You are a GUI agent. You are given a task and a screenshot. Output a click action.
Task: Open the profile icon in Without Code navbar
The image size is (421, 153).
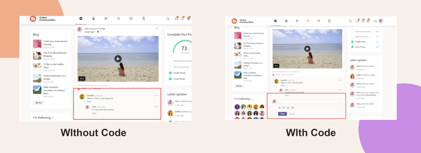point(93,18)
